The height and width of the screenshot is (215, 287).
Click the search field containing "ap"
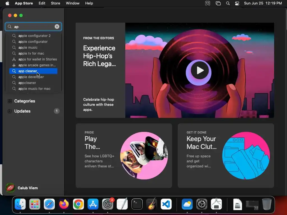33,27
